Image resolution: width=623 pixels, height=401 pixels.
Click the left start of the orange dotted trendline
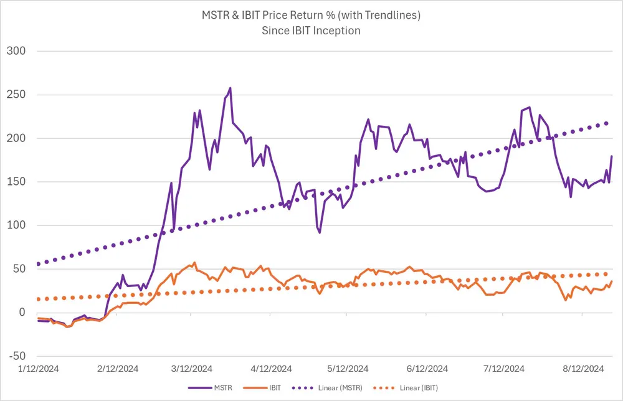[39, 299]
